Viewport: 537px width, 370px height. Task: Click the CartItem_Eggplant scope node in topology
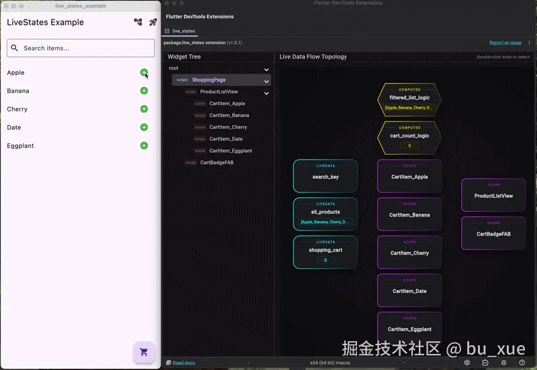409,328
